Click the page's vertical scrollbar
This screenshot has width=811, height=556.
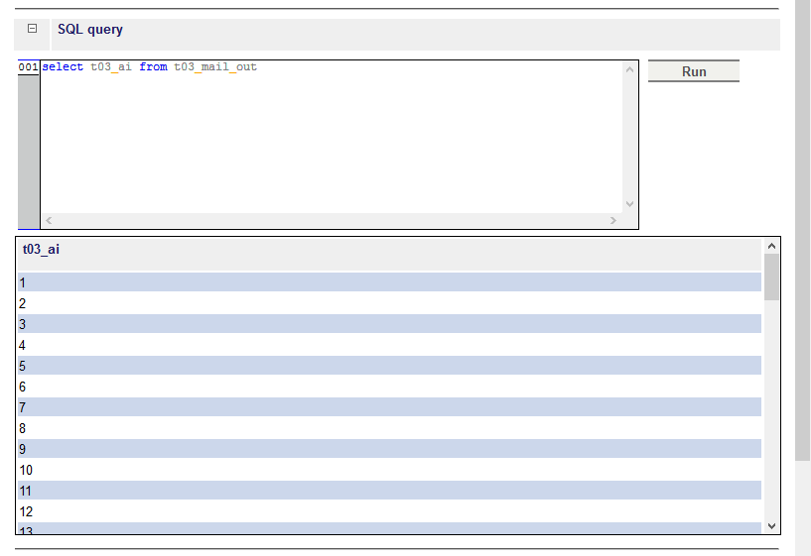803,230
